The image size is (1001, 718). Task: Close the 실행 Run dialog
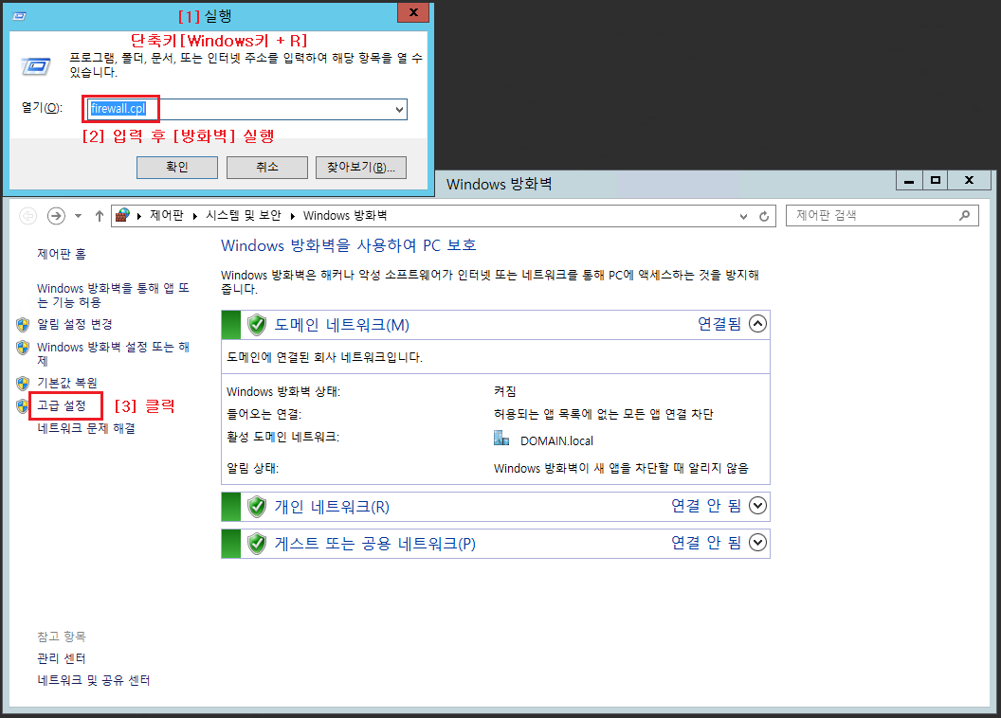click(x=413, y=12)
